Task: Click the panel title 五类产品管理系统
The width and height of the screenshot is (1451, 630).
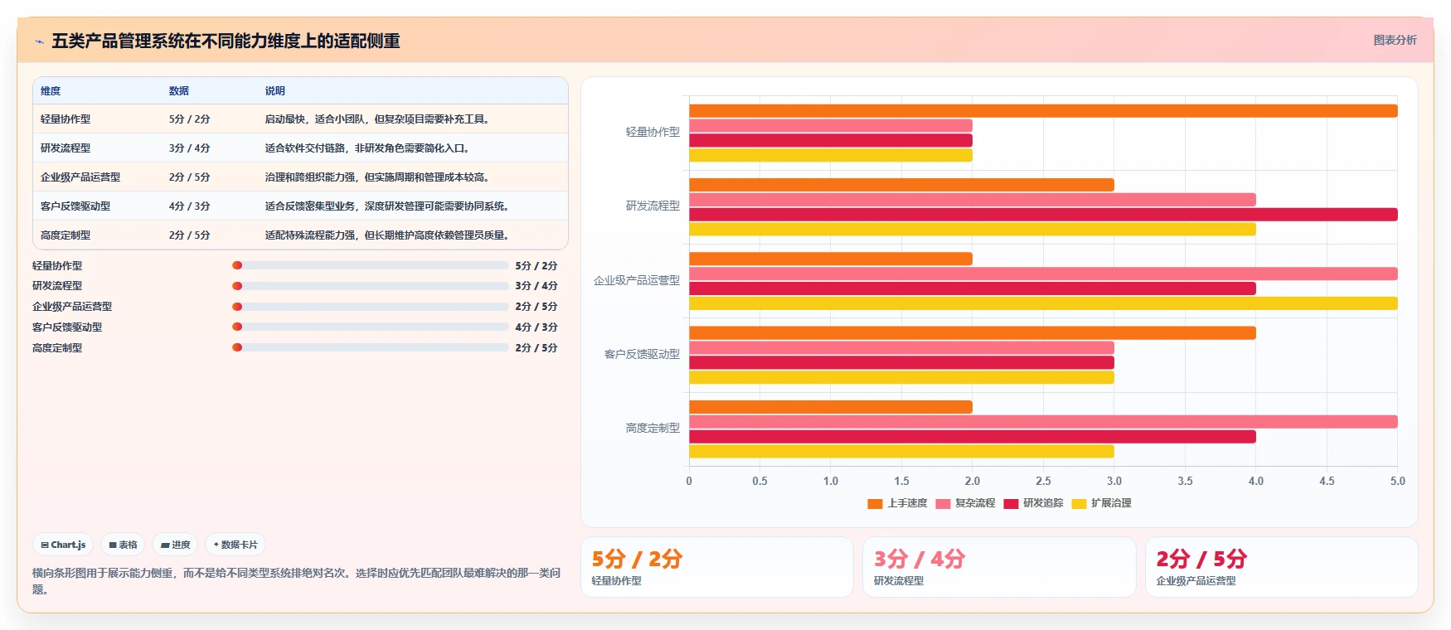Action: tap(226, 41)
